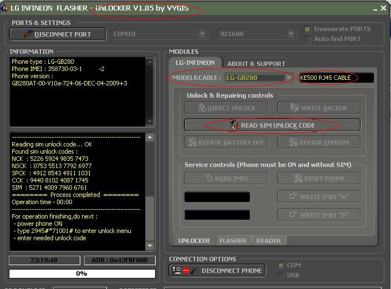391x289 pixels.
Task: Click the REPAIR BATTERY OFF button
Action: [x=226, y=143]
